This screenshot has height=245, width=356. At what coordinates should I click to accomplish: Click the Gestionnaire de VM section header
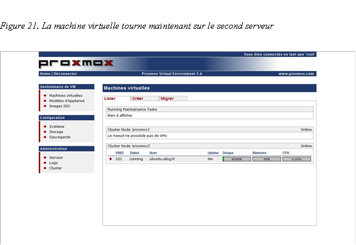[x=66, y=87]
